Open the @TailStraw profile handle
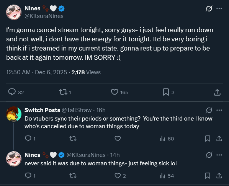Screen dimensions: 229x186 [x=77, y=110]
